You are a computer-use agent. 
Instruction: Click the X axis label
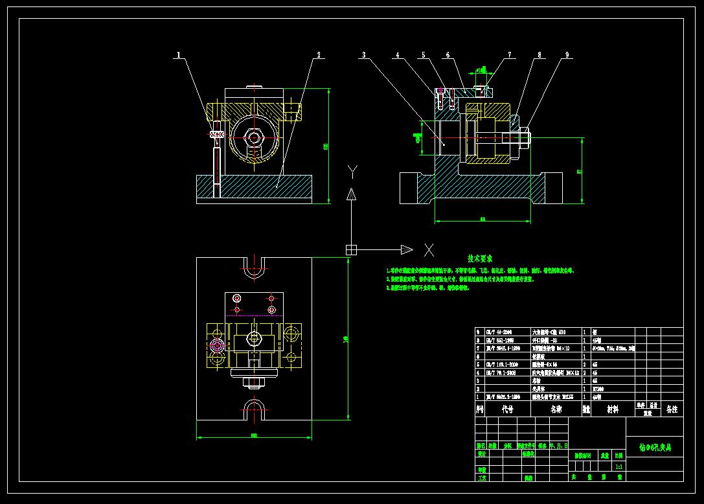pos(429,250)
